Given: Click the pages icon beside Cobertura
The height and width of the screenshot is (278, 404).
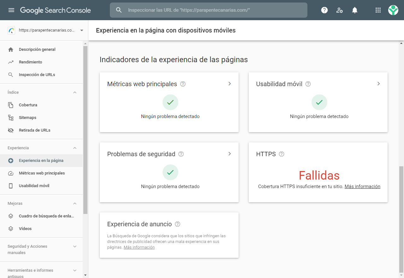Looking at the screenshot, I should click(11, 105).
